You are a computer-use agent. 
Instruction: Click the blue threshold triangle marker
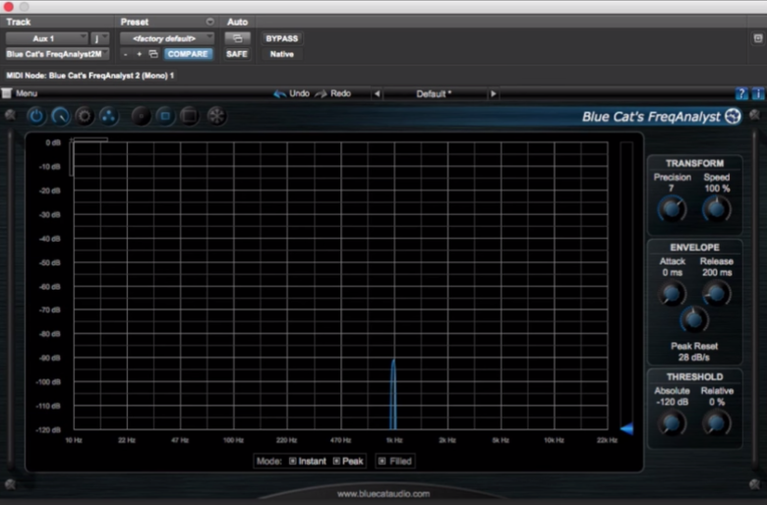point(626,428)
